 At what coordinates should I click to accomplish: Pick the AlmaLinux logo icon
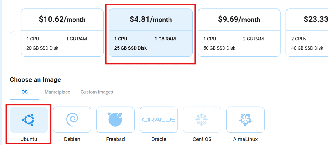(x=245, y=120)
